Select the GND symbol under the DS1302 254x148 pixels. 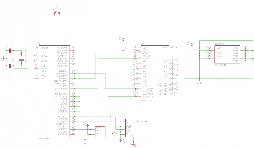coord(133,145)
